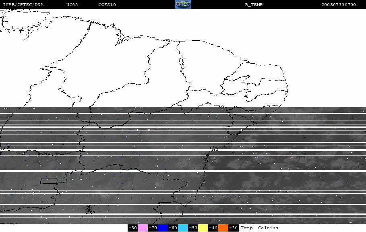Click the CPTEC logo in header
This screenshot has height=232, width=366.
(183, 4)
